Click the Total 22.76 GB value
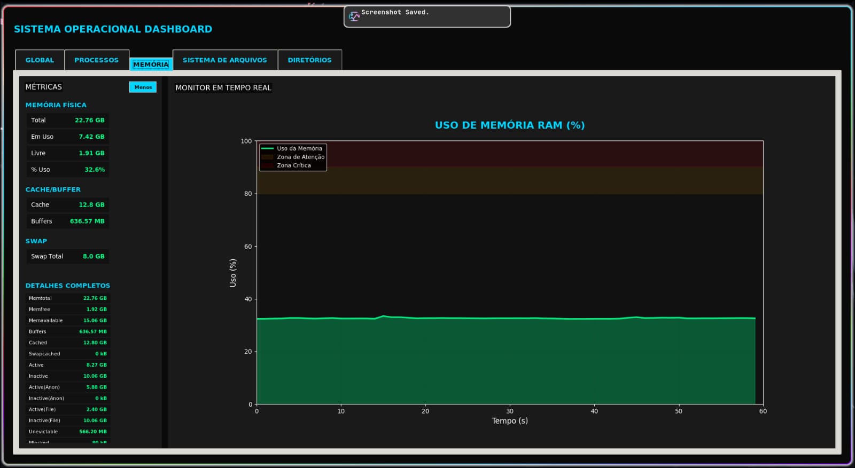Image resolution: width=855 pixels, height=468 pixels. point(89,120)
